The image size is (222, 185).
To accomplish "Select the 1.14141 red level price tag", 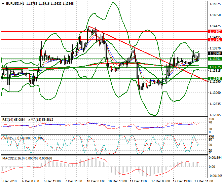I will 215,39.
